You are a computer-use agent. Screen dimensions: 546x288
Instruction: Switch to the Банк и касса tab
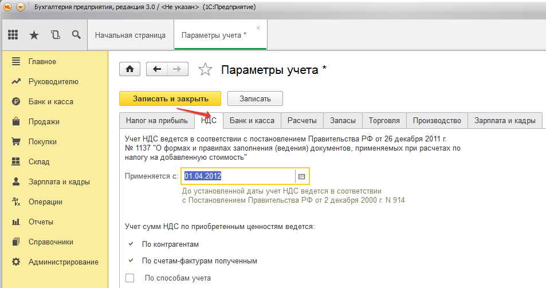point(252,120)
